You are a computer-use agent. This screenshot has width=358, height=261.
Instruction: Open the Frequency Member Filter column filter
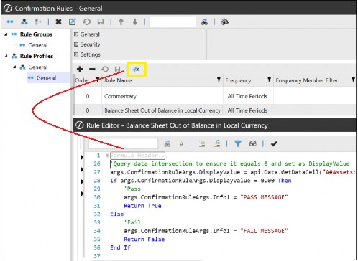(x=353, y=80)
